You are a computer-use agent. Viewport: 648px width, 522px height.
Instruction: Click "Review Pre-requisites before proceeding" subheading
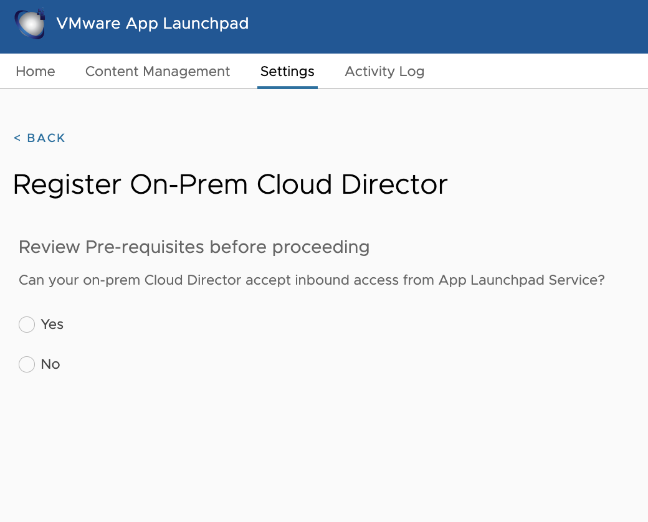click(x=194, y=247)
